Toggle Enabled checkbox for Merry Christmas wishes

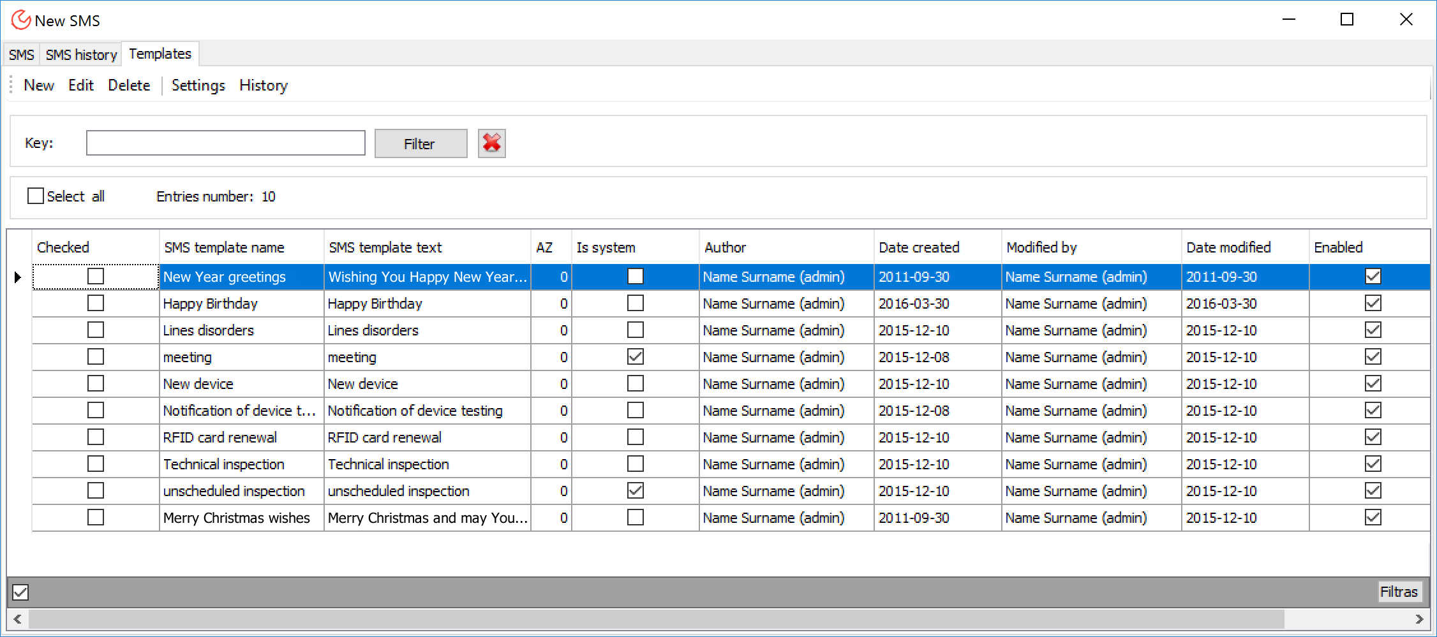pyautogui.click(x=1373, y=517)
